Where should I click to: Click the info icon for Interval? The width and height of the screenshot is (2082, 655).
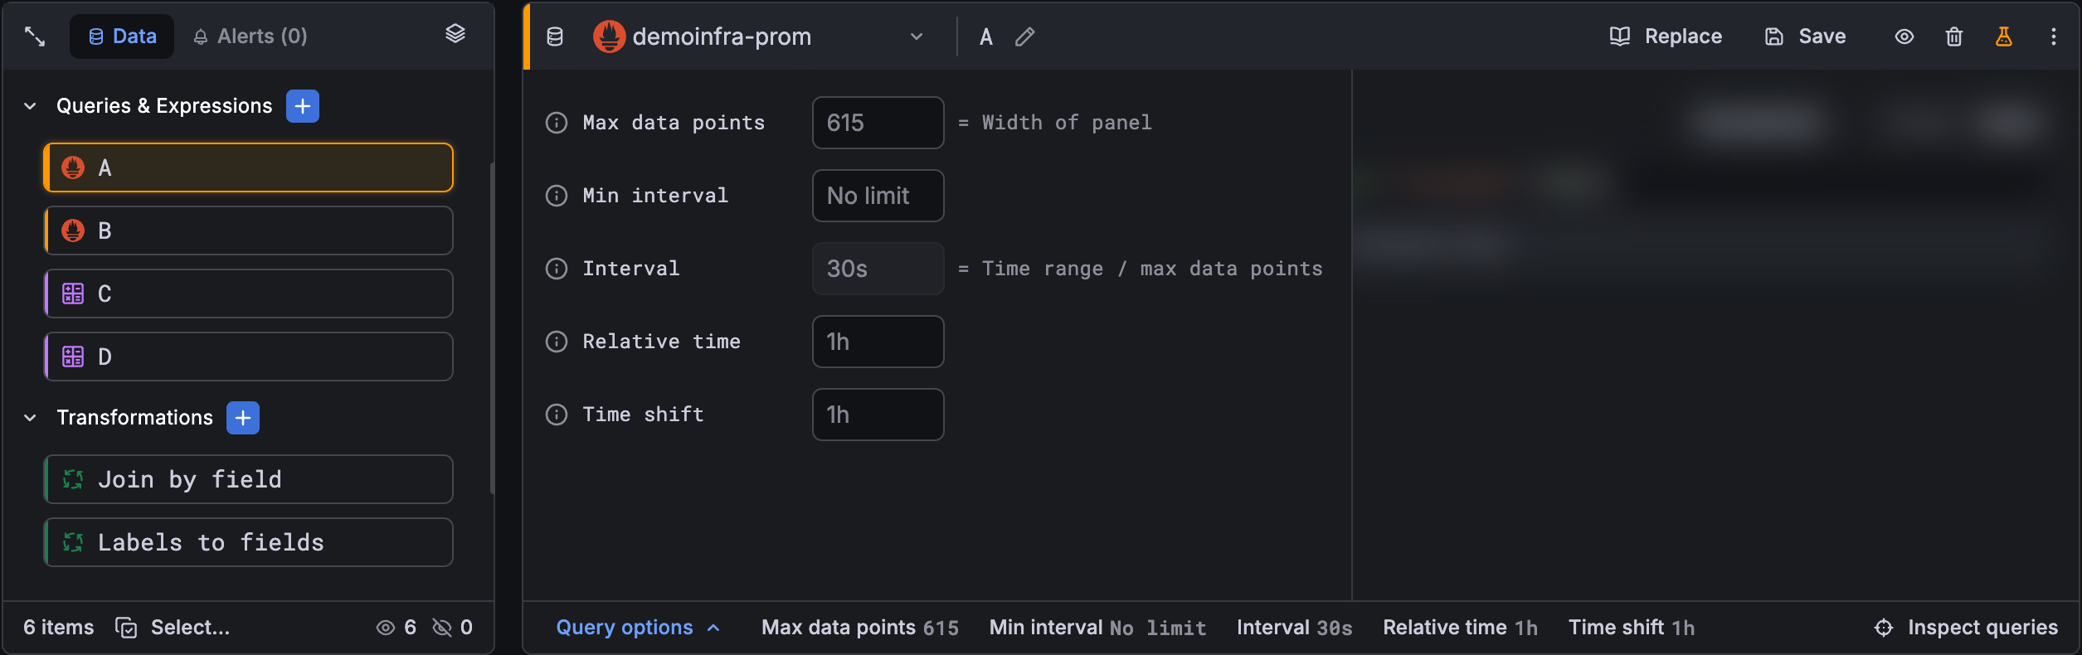pos(557,269)
